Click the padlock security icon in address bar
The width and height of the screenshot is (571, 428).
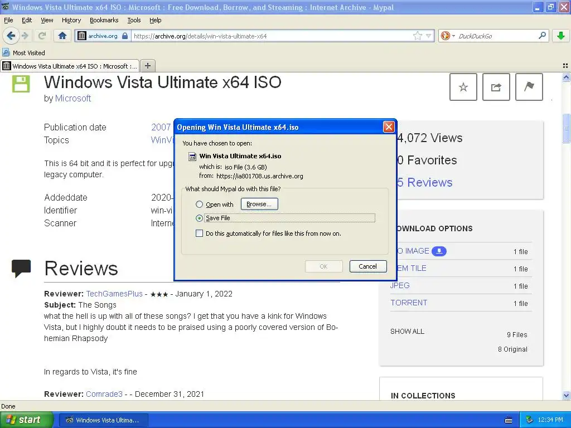[124, 36]
